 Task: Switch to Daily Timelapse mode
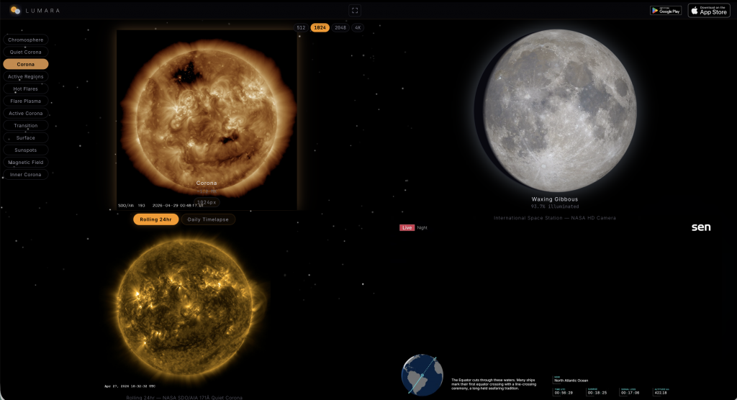[x=207, y=219]
